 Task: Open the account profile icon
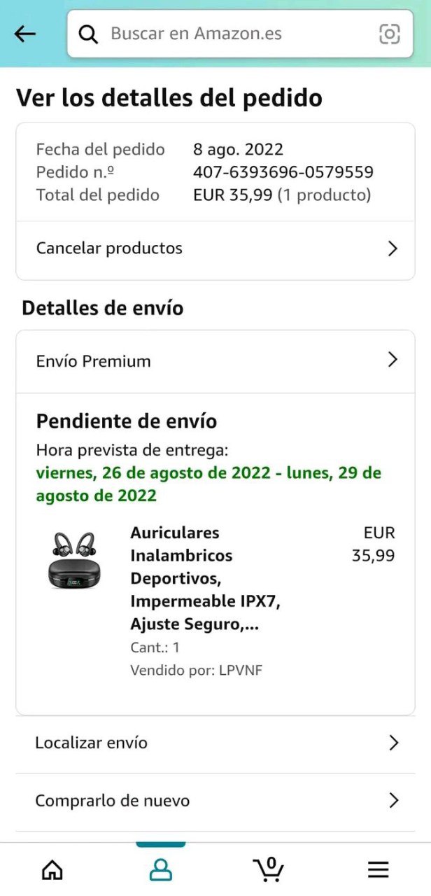pos(161,870)
